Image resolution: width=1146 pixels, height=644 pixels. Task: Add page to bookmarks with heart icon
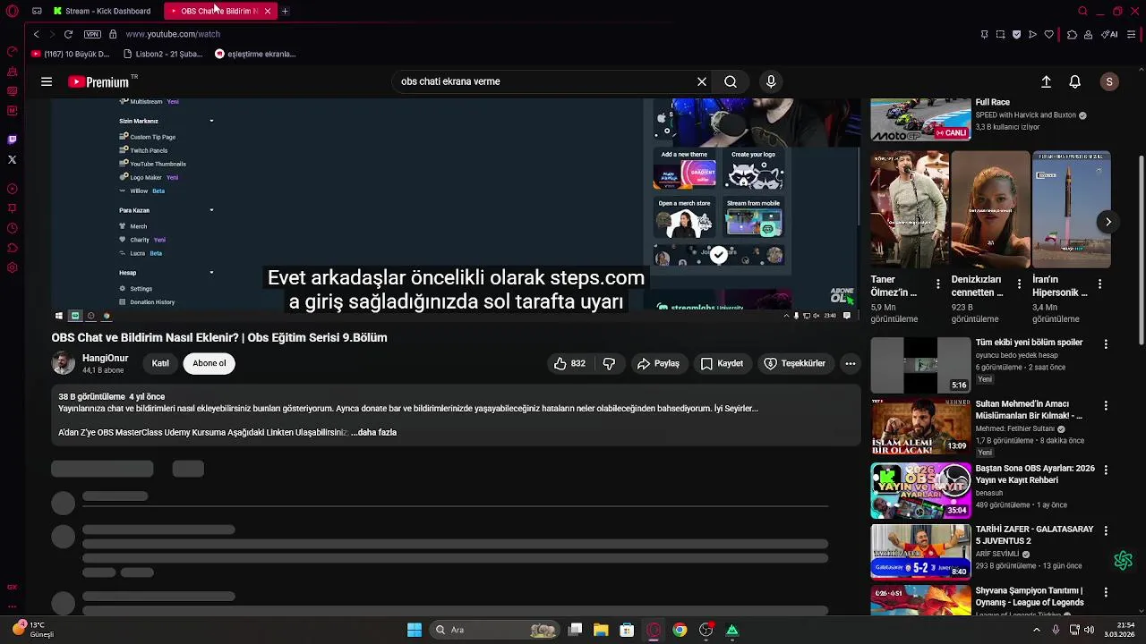(x=1048, y=34)
